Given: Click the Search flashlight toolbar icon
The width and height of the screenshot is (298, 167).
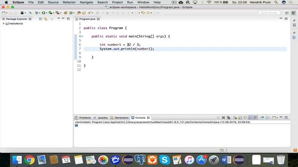Looking at the screenshot, I should (x=89, y=13).
